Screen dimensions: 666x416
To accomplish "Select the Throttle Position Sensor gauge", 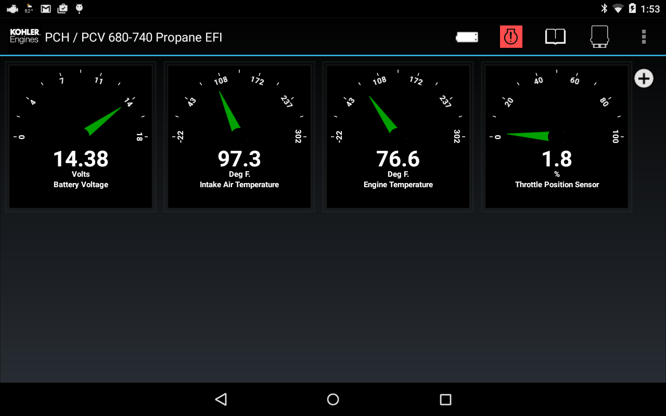I will point(557,137).
